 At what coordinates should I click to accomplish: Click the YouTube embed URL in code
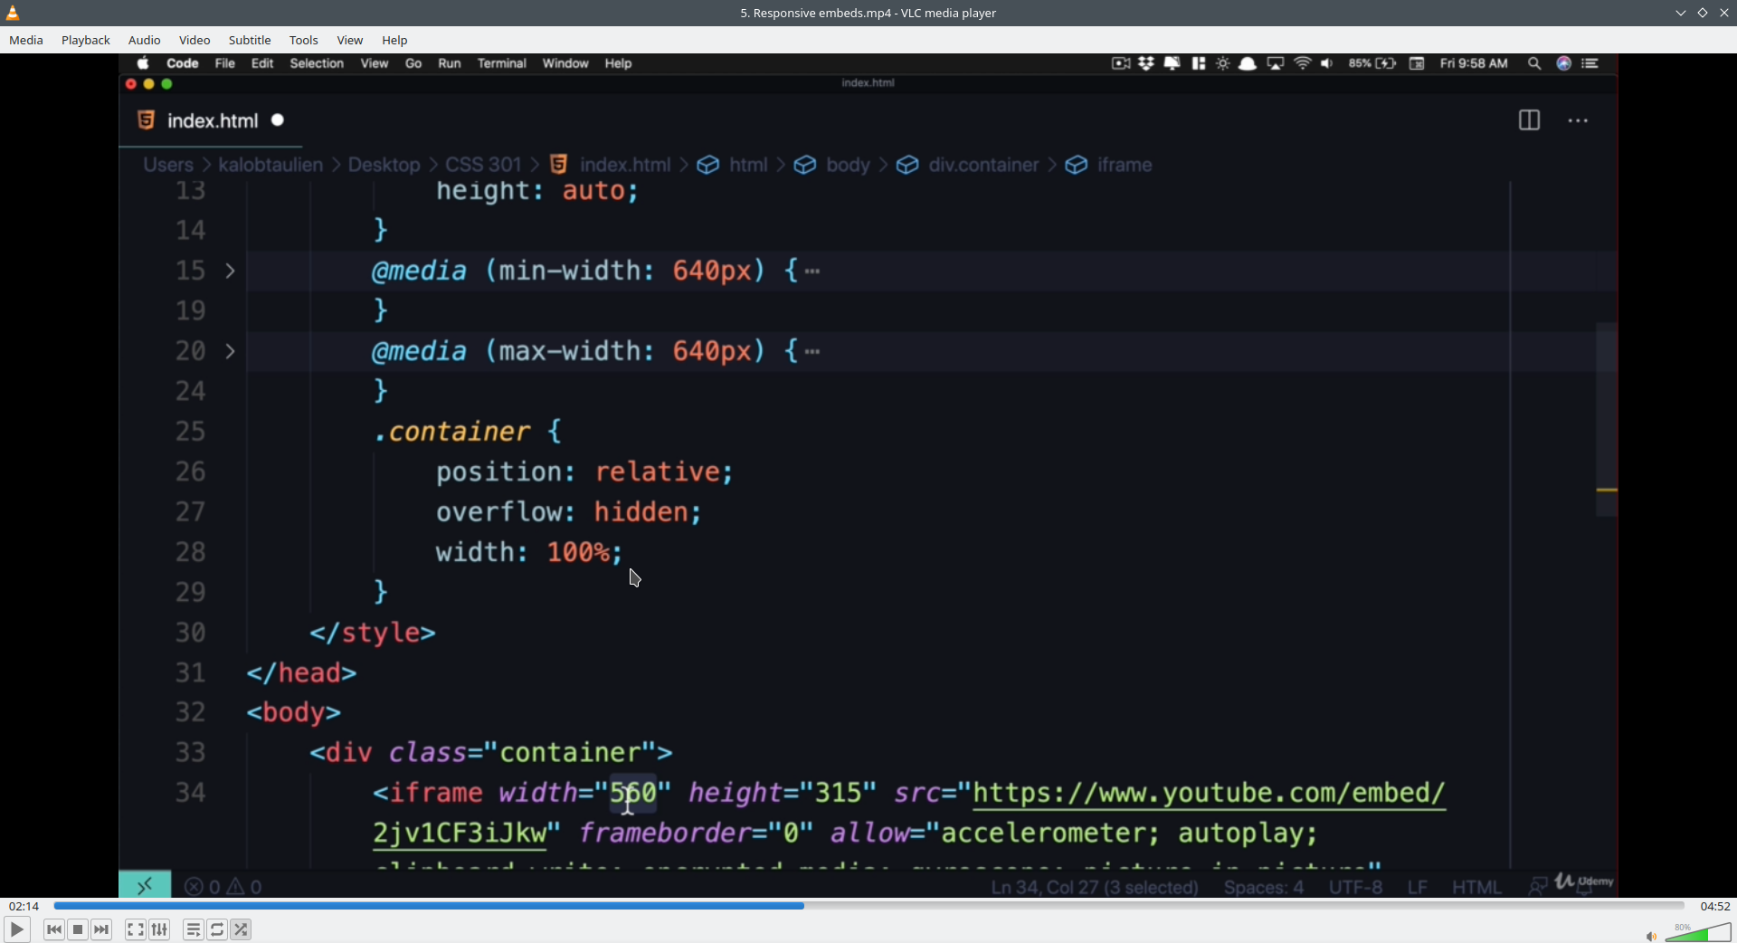click(x=1209, y=794)
